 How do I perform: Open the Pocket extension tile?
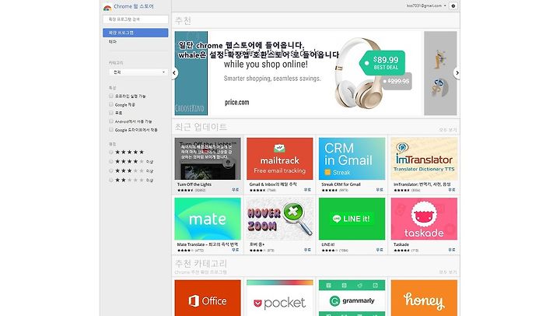point(280,298)
